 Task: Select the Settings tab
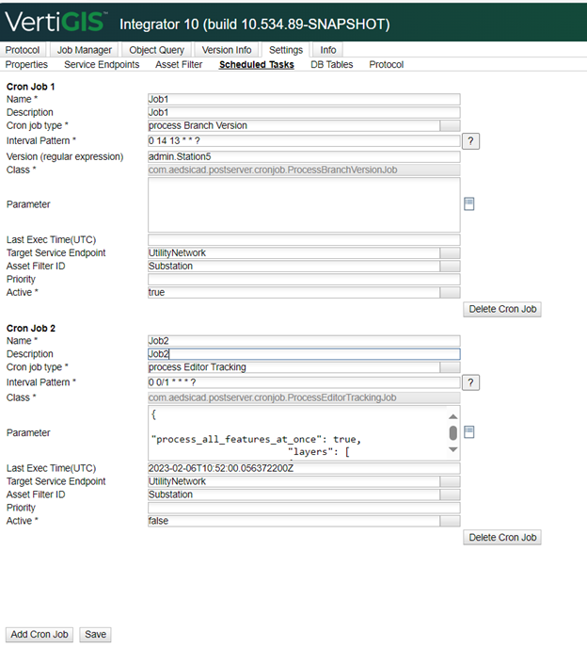[x=286, y=50]
